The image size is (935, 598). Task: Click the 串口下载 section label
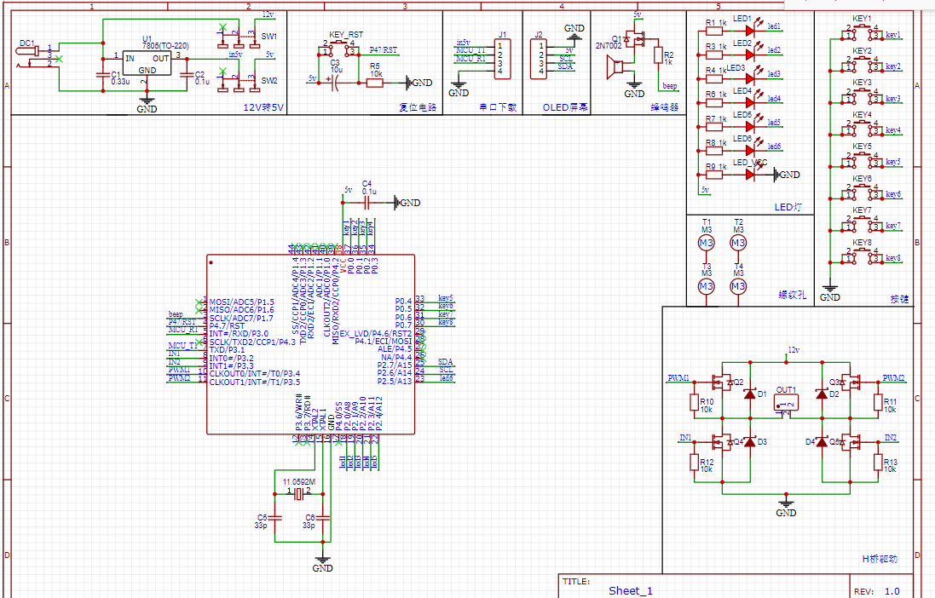499,108
